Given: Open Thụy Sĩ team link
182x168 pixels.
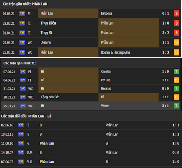Looking at the screenshot, I should coord(46,33).
